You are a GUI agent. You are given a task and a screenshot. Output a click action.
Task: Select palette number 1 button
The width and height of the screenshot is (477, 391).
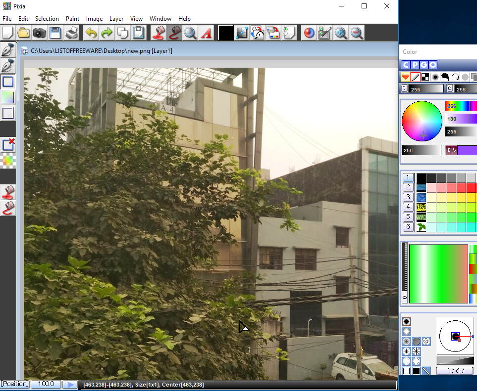(408, 177)
